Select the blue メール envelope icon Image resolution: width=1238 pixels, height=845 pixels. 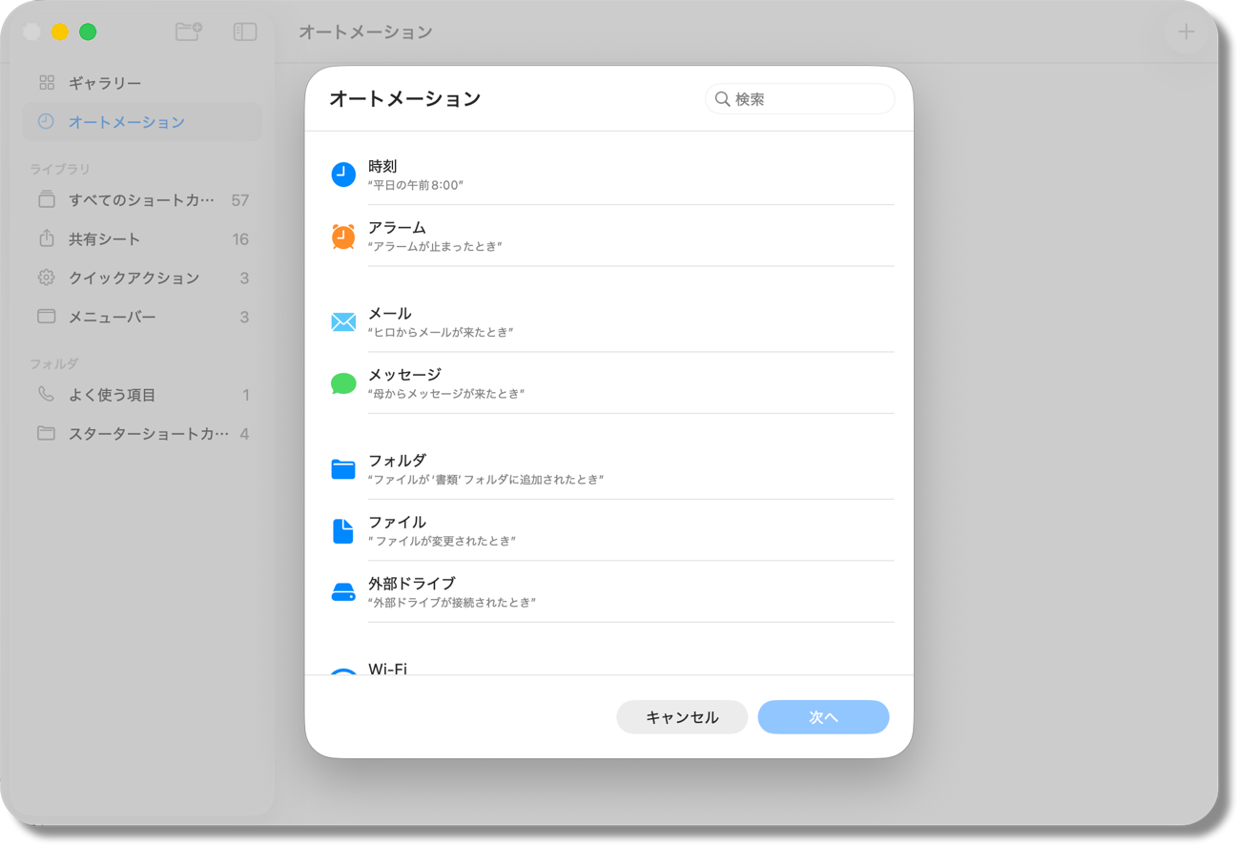[x=342, y=321]
